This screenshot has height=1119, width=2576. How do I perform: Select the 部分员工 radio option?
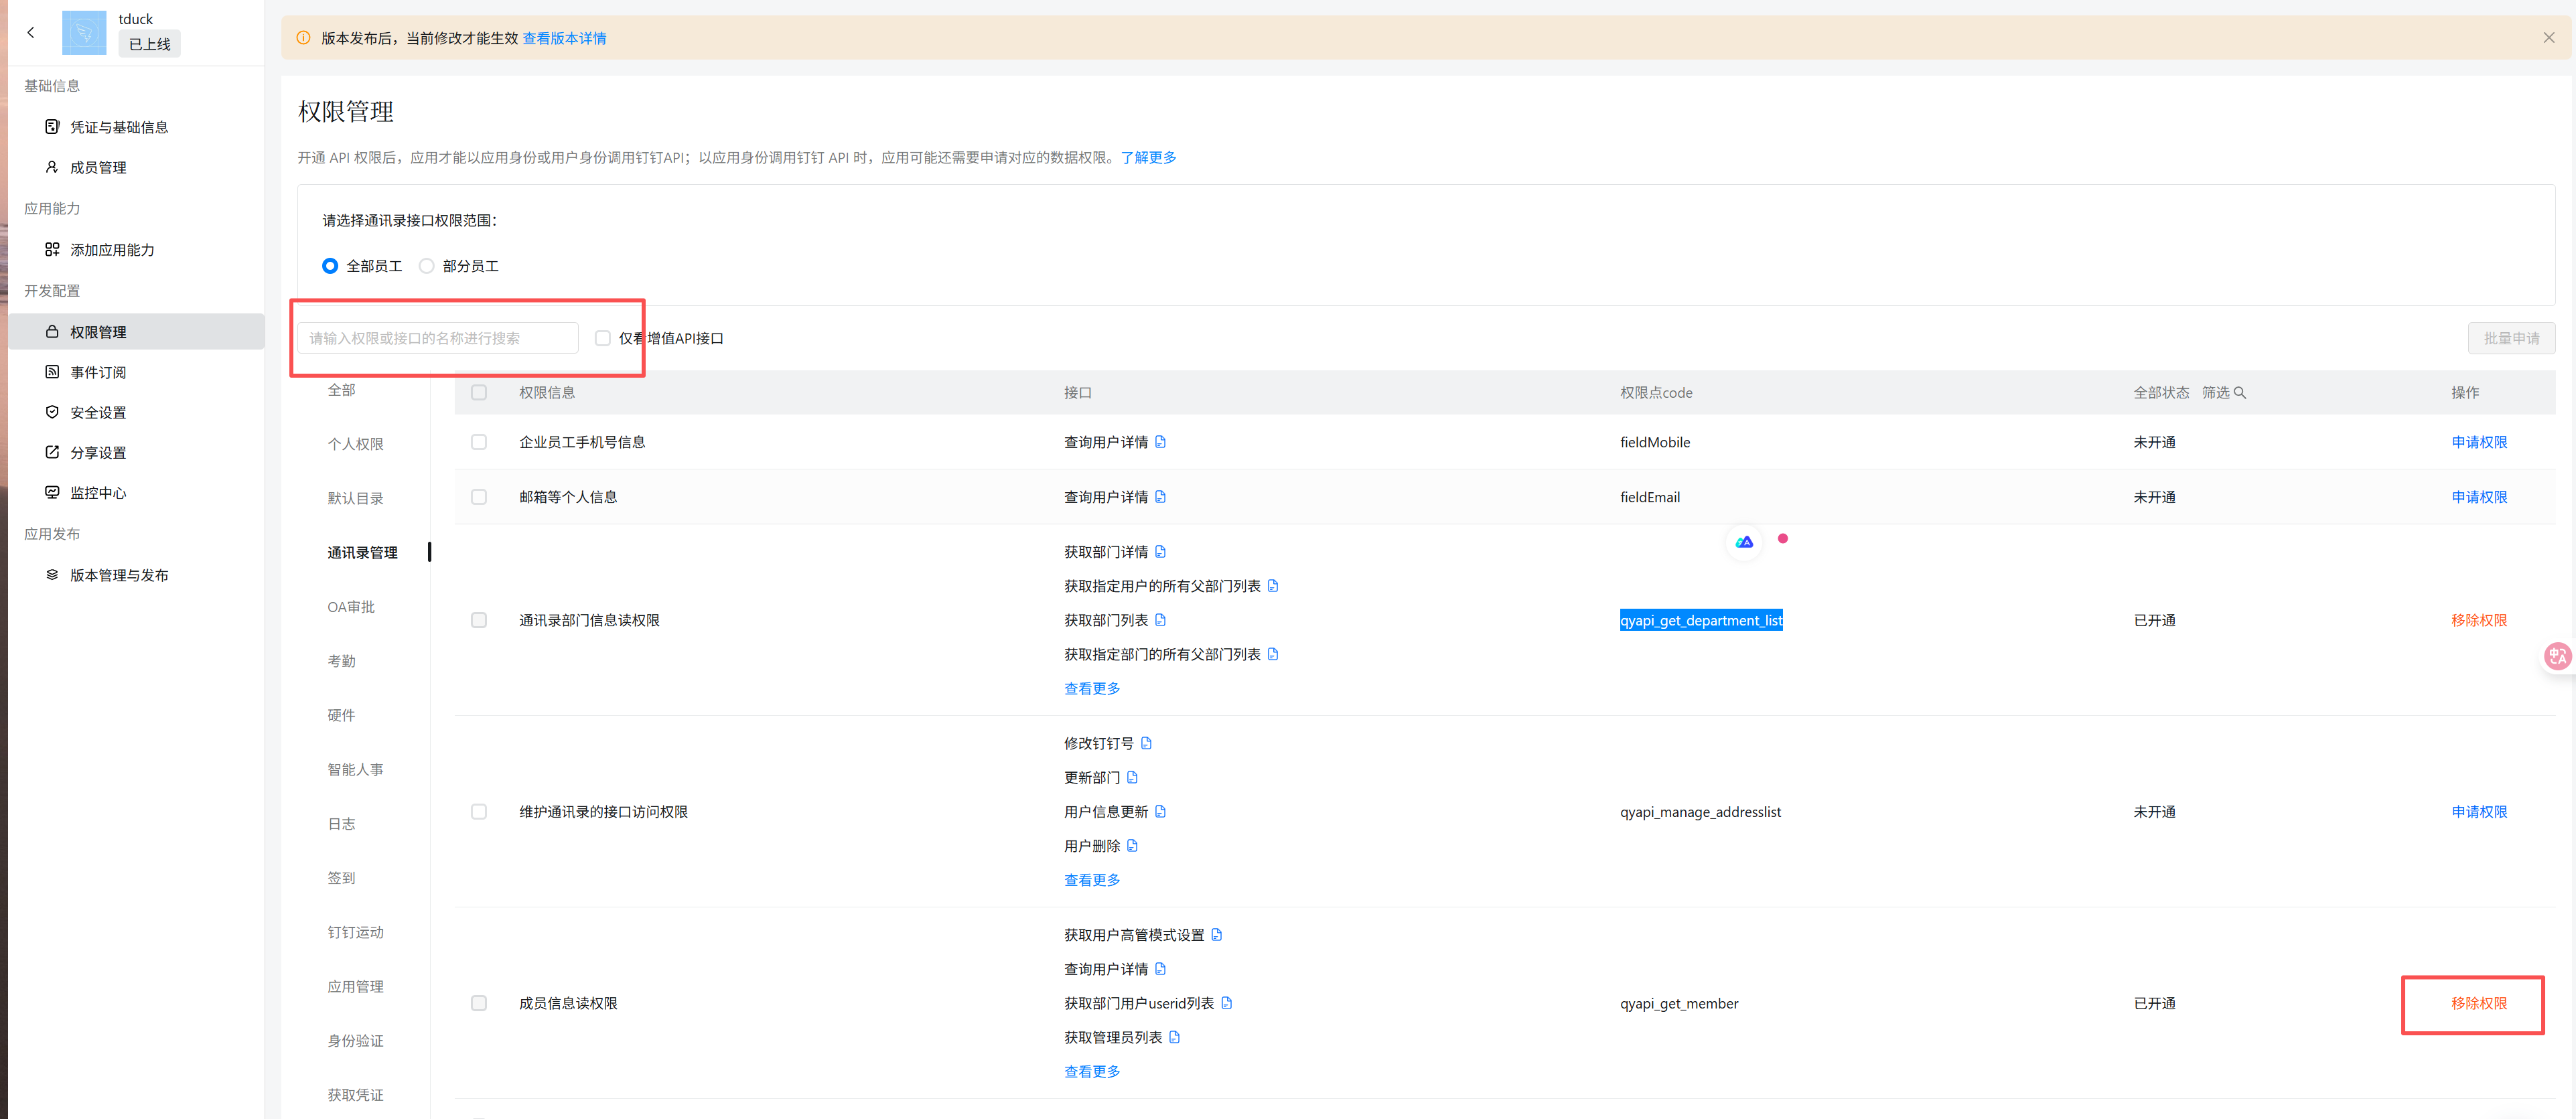(x=427, y=266)
